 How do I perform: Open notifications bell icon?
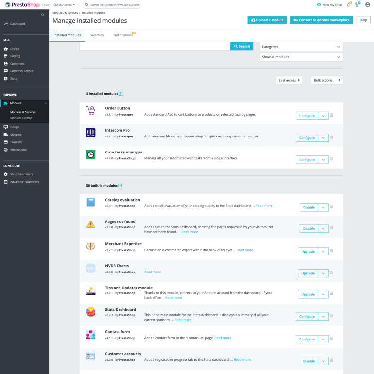[349, 5]
